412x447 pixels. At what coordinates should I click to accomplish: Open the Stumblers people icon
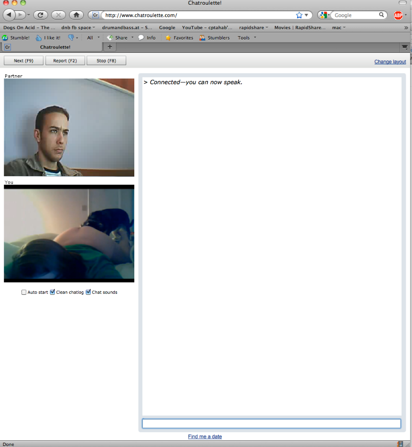[214, 38]
